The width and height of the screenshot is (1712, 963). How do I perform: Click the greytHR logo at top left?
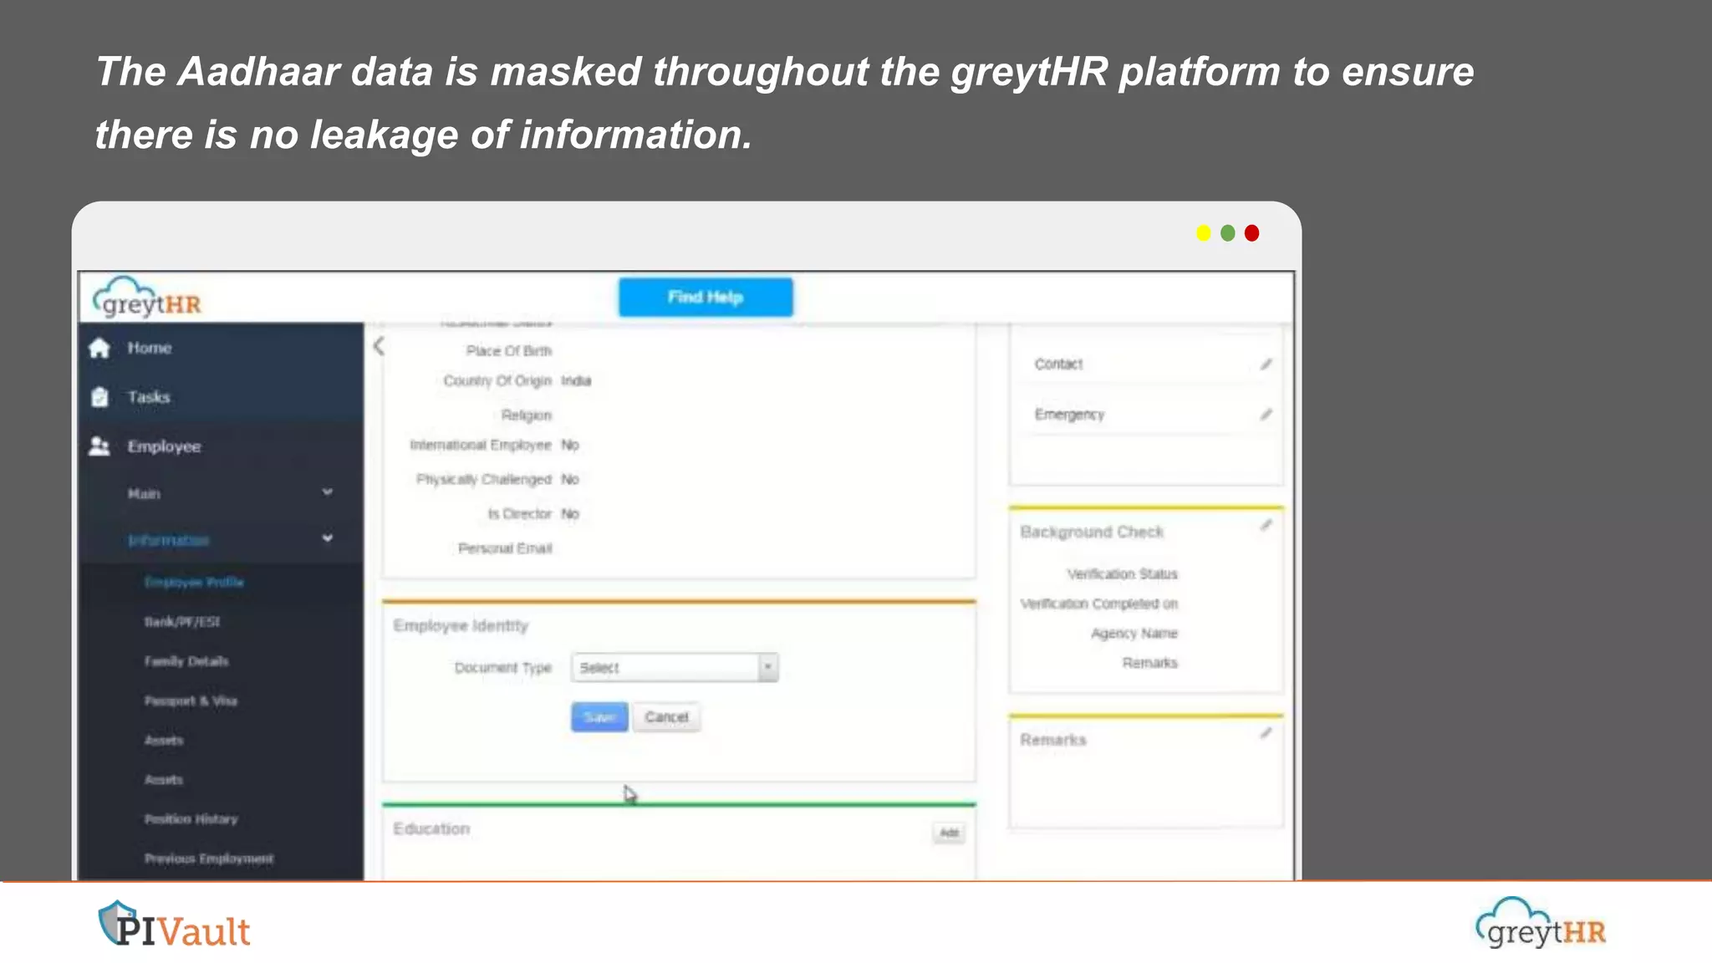point(148,298)
